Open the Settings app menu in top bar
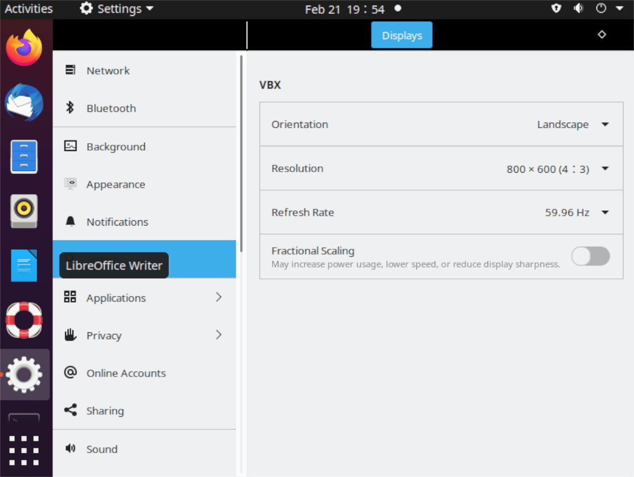The image size is (634, 477). [x=117, y=9]
